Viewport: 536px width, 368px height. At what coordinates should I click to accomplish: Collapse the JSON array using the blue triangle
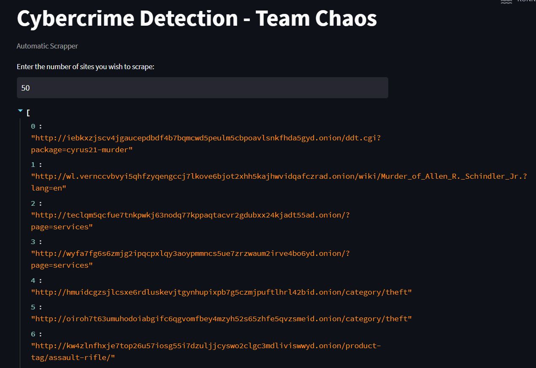click(x=20, y=110)
